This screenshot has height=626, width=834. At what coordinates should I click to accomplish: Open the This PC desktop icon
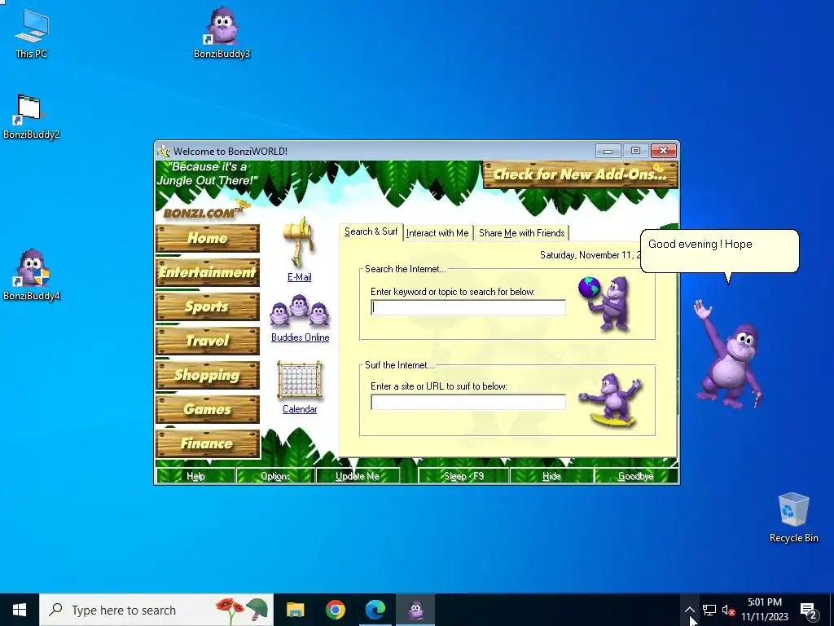click(32, 33)
